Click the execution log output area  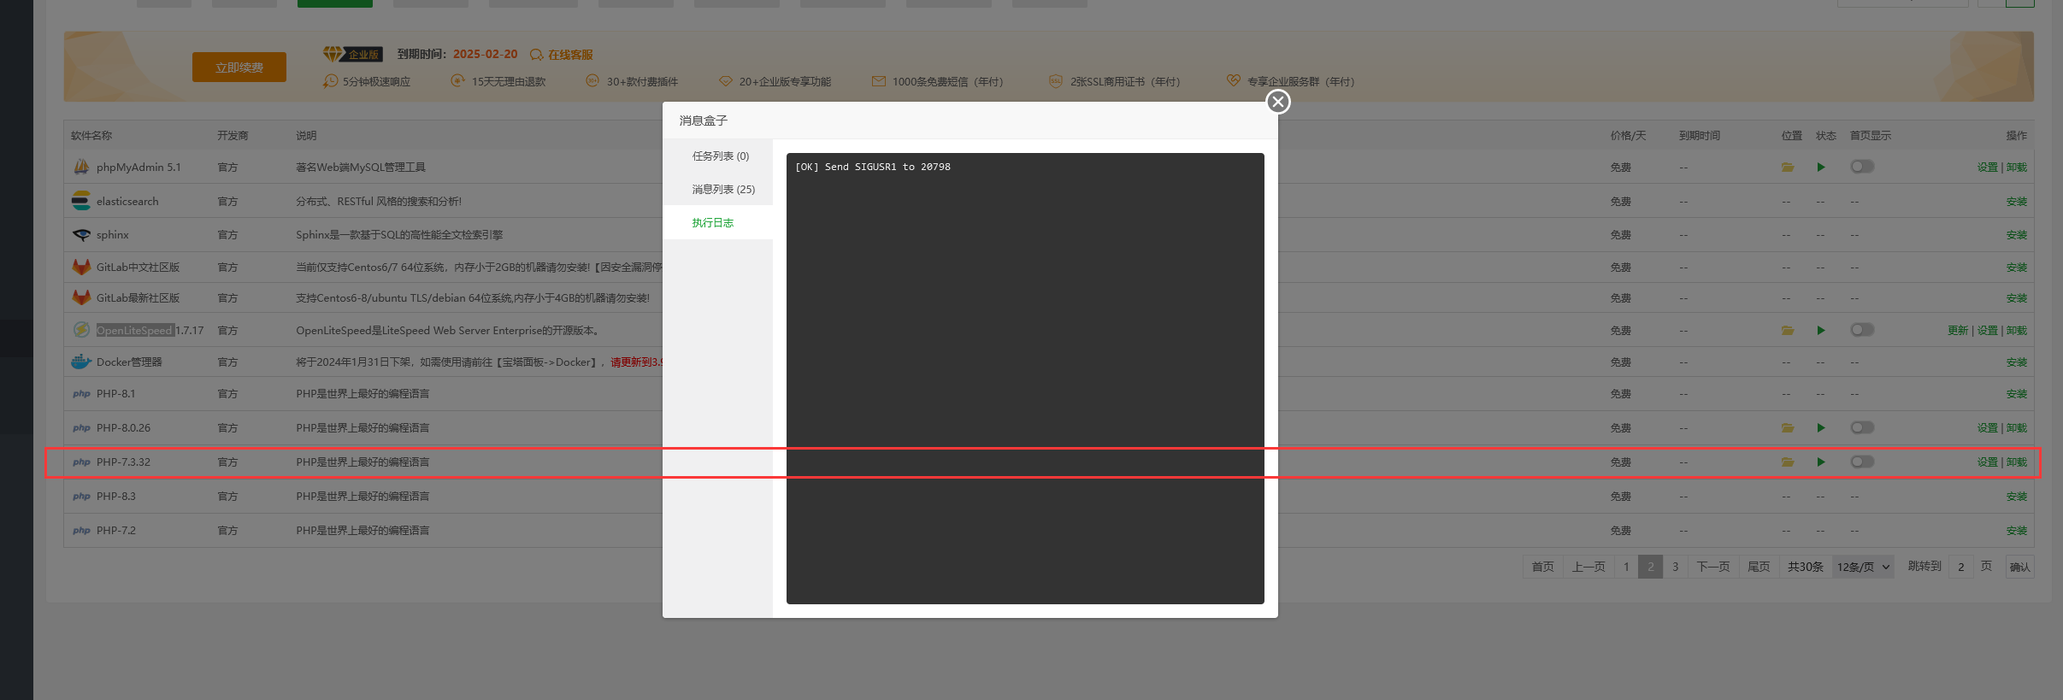click(x=1025, y=379)
